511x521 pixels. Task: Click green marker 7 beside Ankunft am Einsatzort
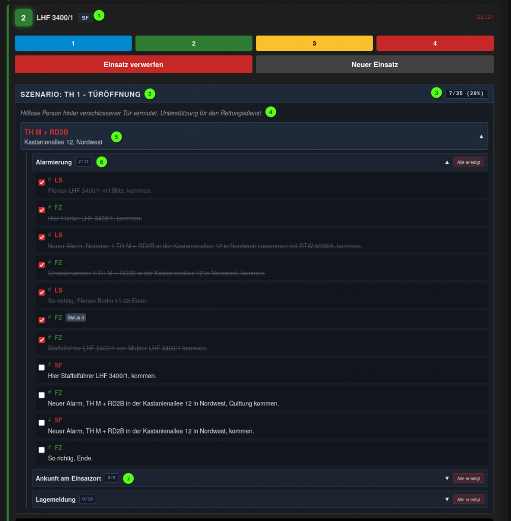129,478
